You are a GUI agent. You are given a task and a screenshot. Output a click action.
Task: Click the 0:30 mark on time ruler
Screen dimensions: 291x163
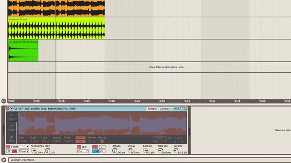(x=162, y=101)
